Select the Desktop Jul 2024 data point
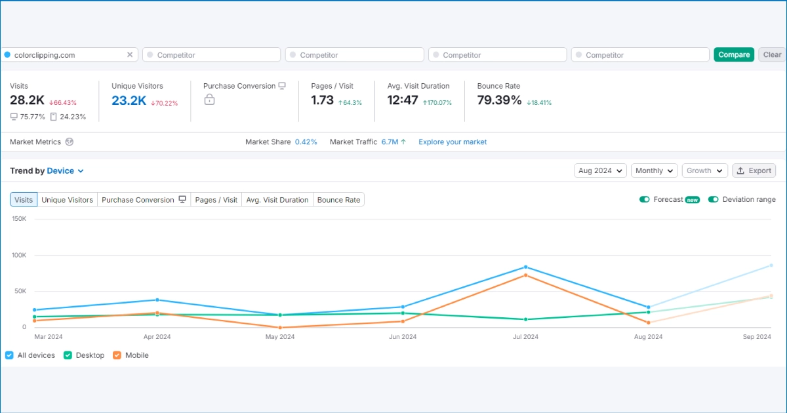 (x=525, y=319)
